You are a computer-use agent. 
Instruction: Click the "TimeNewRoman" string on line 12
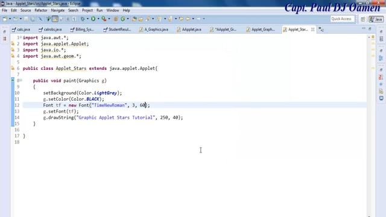click(109, 105)
